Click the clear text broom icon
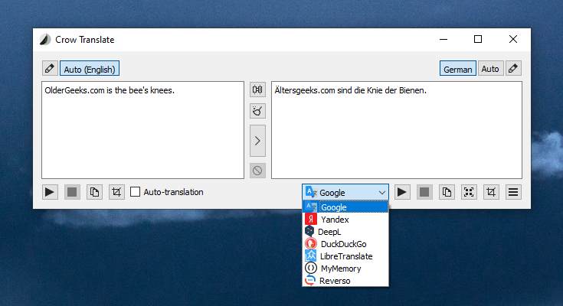 pyautogui.click(x=257, y=111)
